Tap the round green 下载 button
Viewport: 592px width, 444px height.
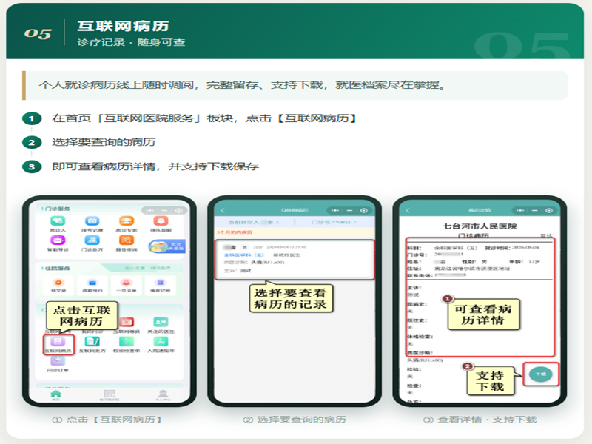(x=541, y=374)
